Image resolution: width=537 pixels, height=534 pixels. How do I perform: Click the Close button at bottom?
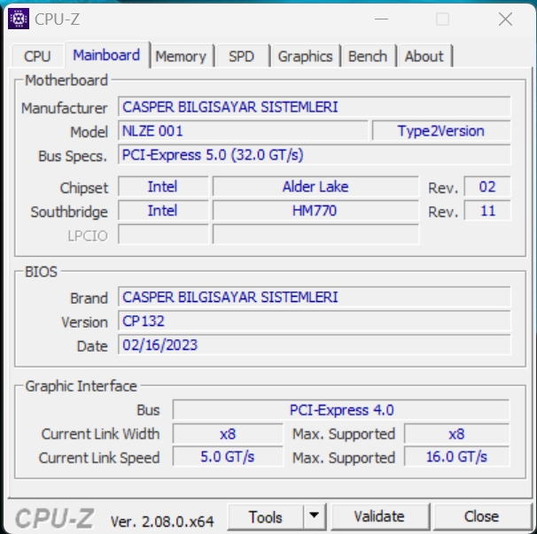pos(481,517)
